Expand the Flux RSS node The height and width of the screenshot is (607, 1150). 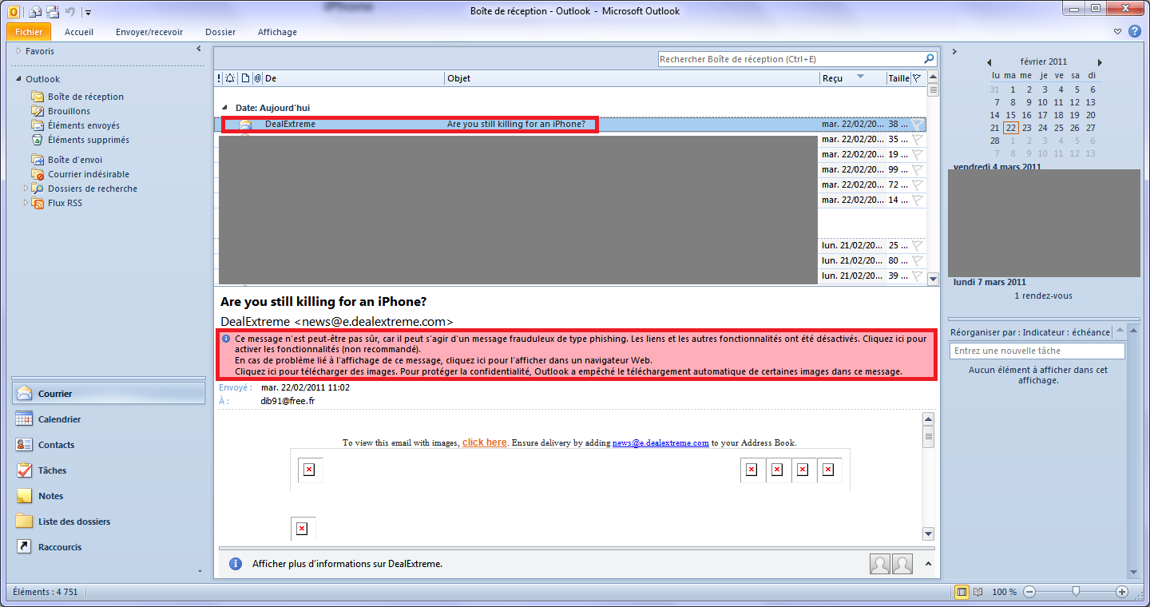pyautogui.click(x=26, y=203)
